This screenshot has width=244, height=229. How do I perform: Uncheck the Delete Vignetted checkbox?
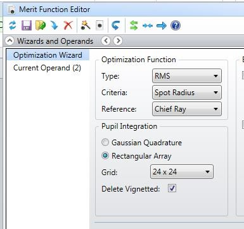click(172, 188)
